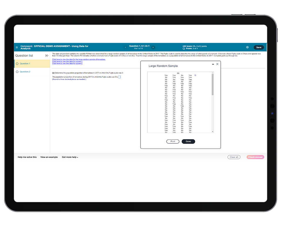Go to the next question arrow
The height and width of the screenshot is (226, 282).
153,47
